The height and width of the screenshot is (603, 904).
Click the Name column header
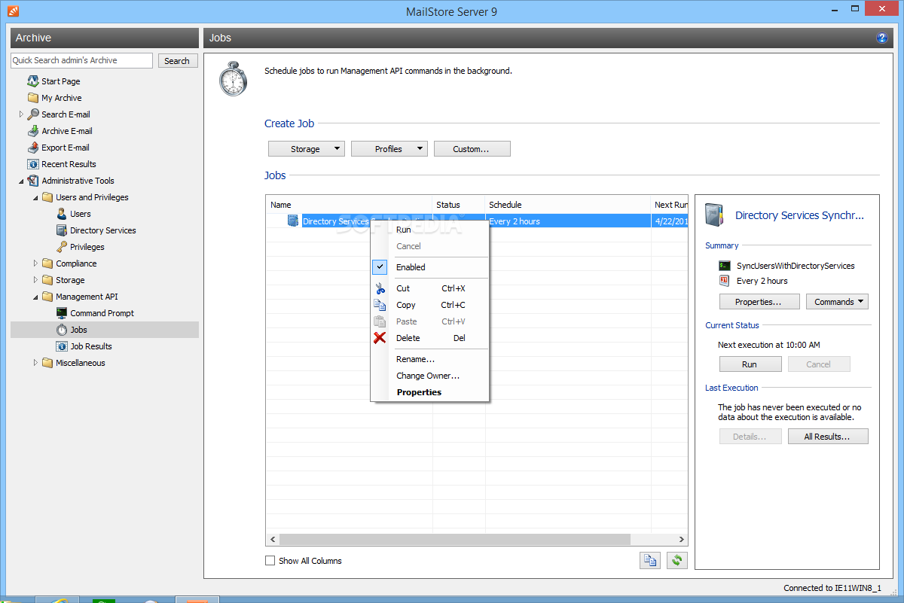point(350,205)
